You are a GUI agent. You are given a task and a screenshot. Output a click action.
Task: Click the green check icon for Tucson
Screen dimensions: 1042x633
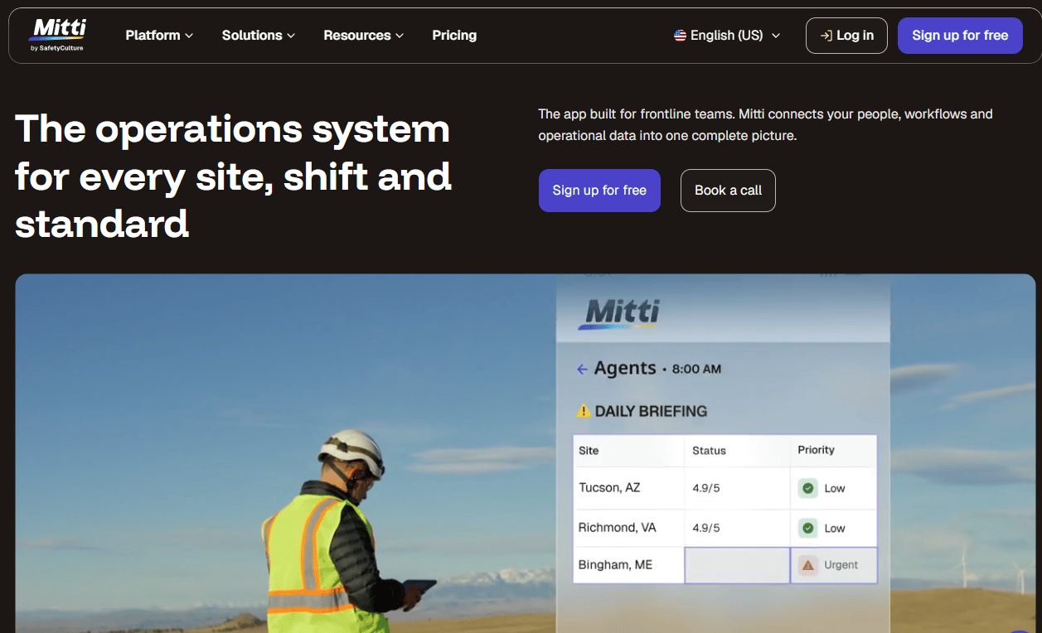coord(808,488)
